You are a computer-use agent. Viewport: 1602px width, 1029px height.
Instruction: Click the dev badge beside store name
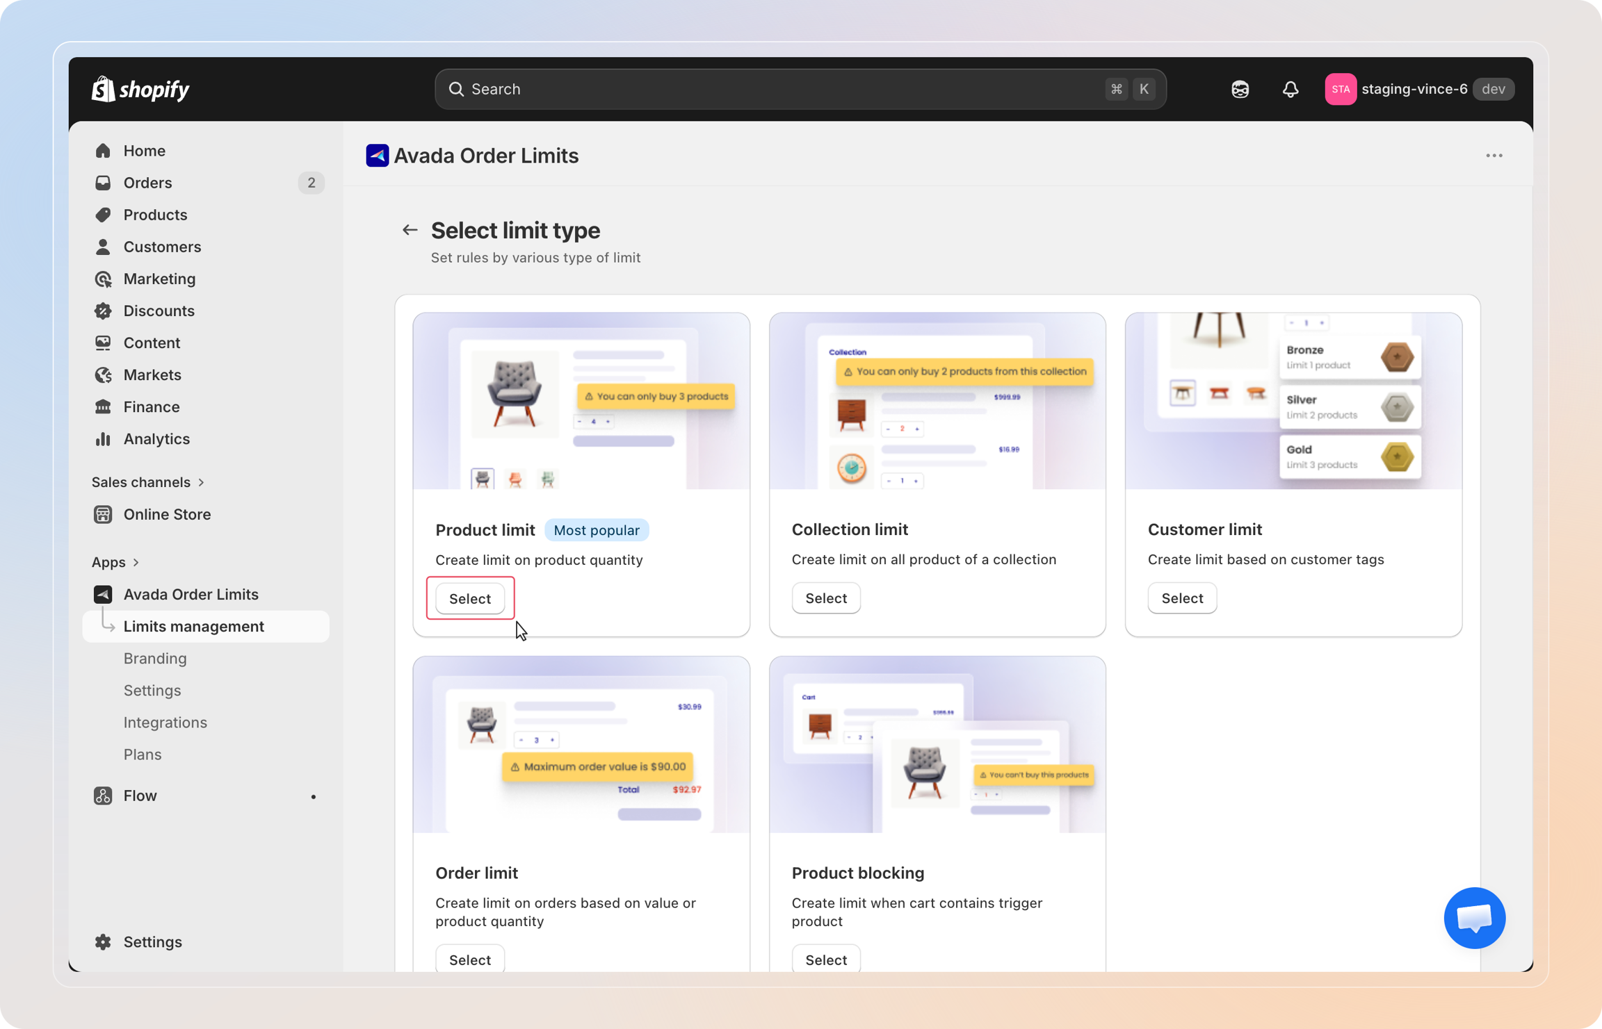1494,89
